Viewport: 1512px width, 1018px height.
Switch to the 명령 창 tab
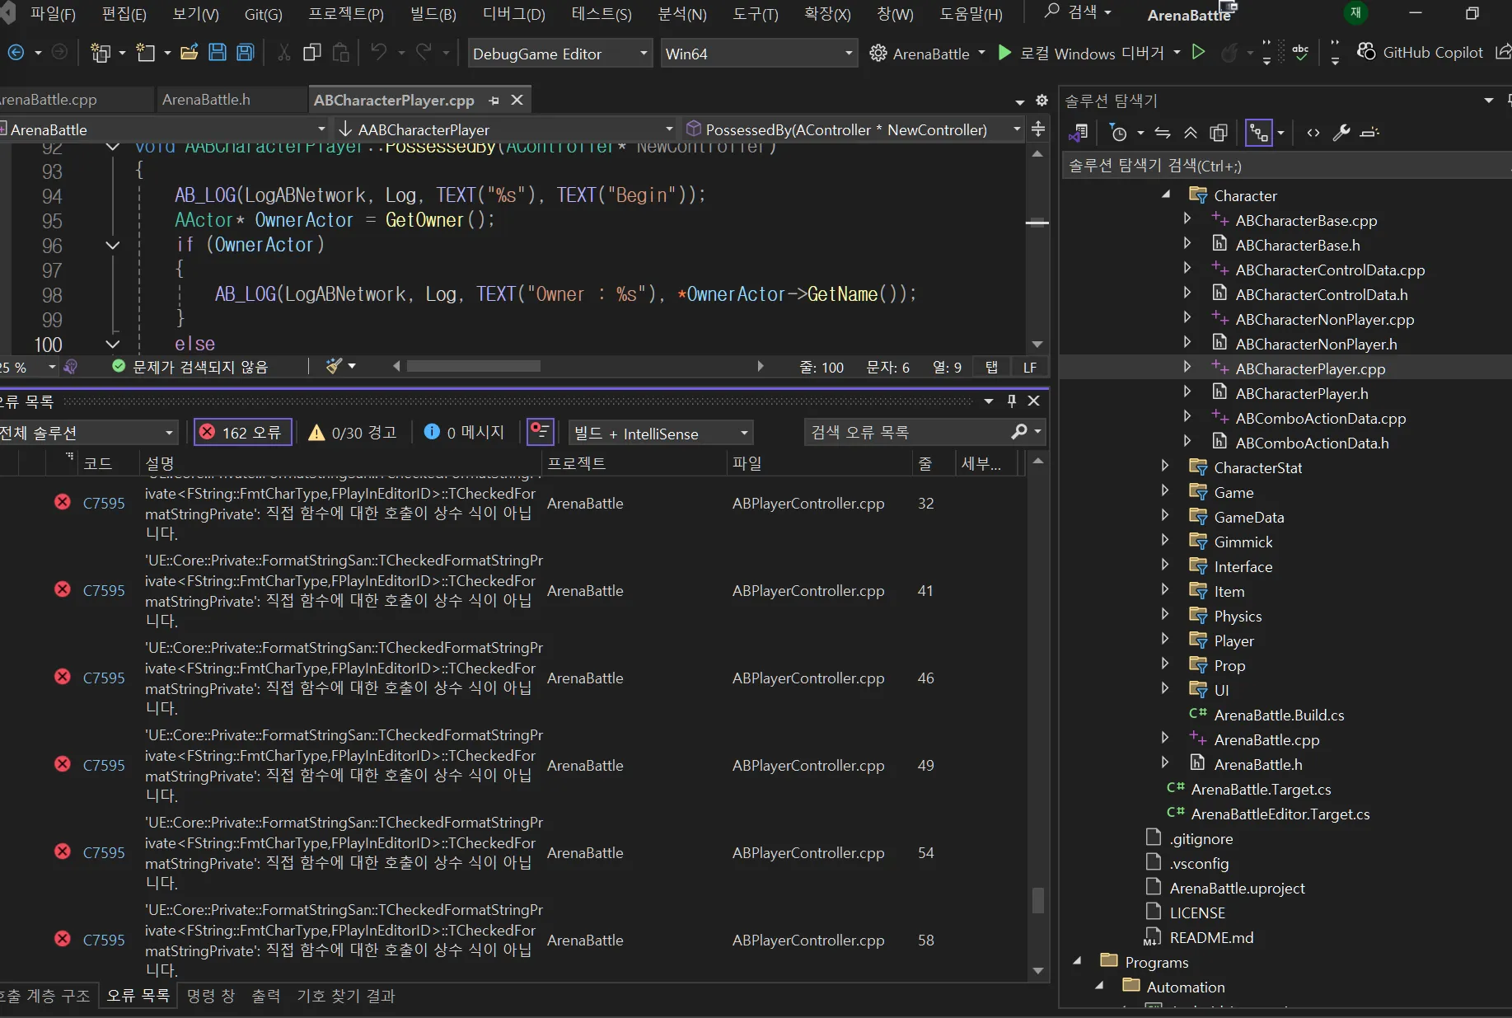tap(211, 996)
